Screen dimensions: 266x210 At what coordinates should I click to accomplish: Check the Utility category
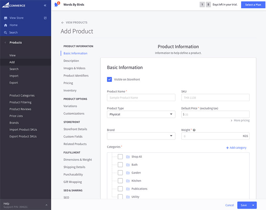pyautogui.click(x=120, y=197)
